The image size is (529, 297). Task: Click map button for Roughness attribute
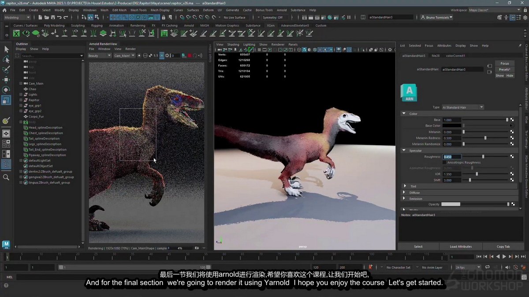(512, 157)
